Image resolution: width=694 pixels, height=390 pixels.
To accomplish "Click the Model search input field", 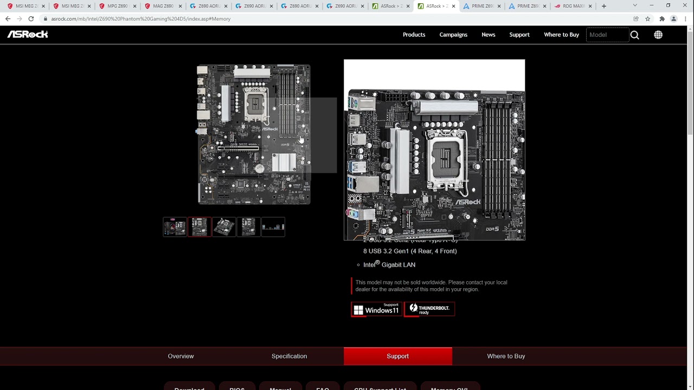I will [607, 35].
